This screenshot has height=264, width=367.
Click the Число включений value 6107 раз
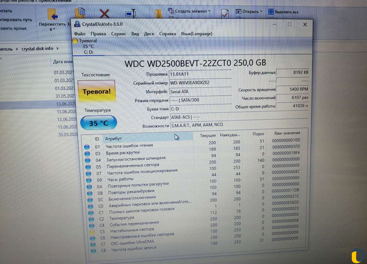tap(292, 98)
